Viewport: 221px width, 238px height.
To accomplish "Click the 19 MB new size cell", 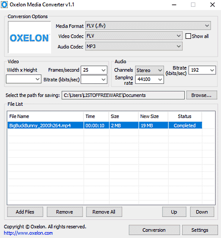I will pyautogui.click(x=153, y=125).
